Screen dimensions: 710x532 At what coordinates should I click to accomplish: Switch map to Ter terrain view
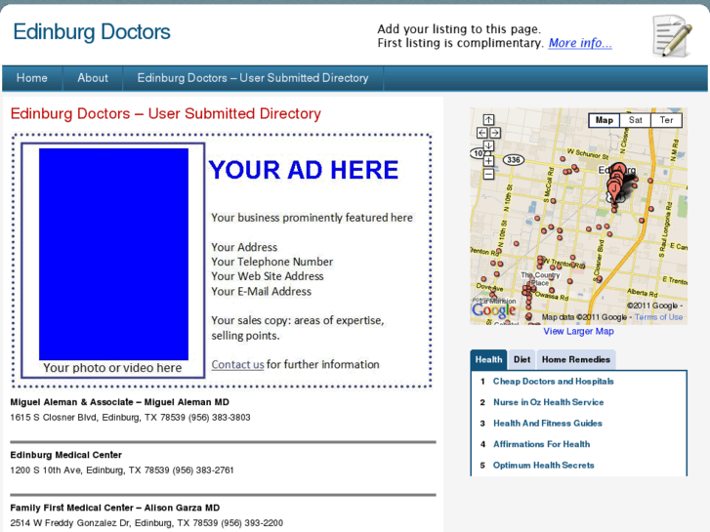(666, 120)
